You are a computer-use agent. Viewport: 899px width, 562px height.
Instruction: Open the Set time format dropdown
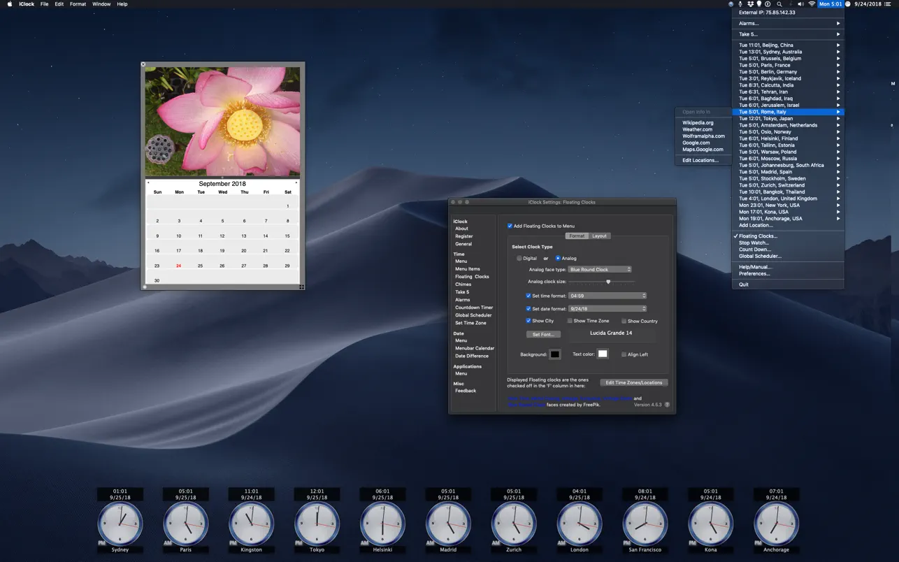point(607,296)
